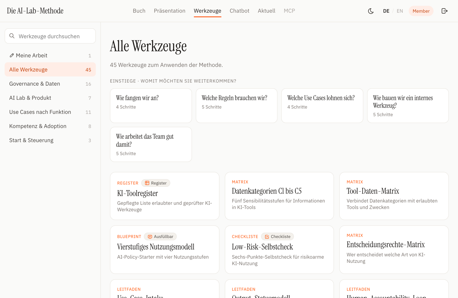
Task: Click the Member badge button
Action: [421, 11]
